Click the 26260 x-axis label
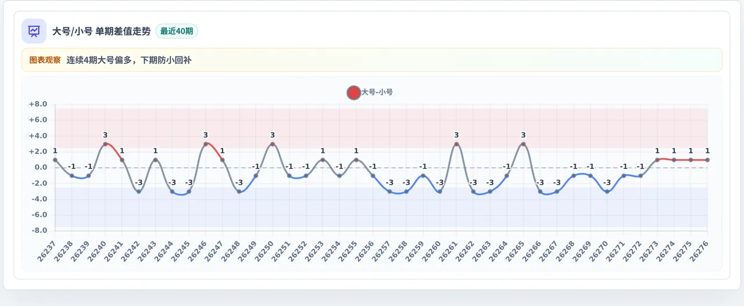 pos(432,252)
